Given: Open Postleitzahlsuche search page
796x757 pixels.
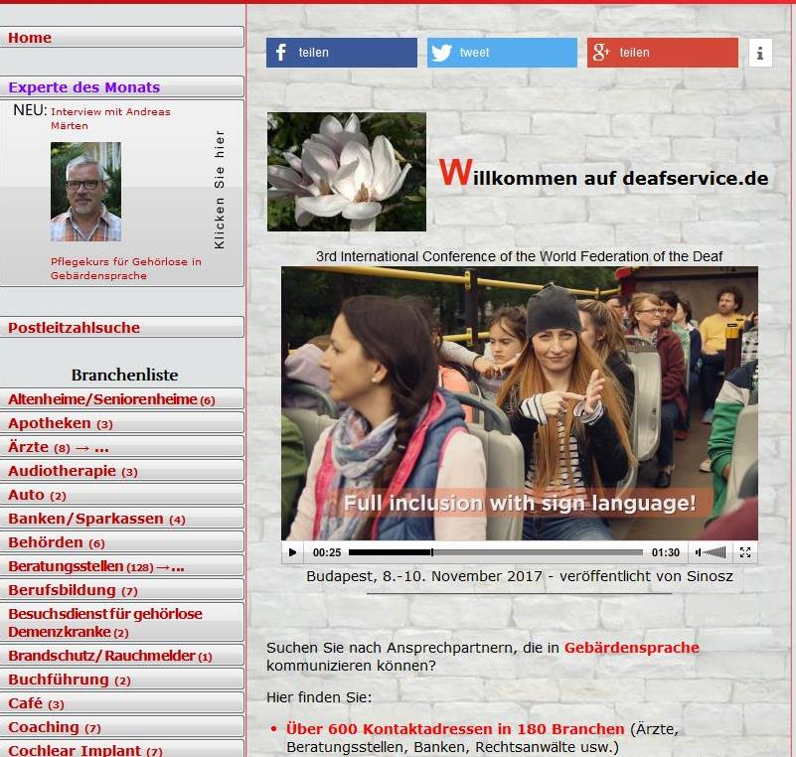Looking at the screenshot, I should [x=121, y=328].
